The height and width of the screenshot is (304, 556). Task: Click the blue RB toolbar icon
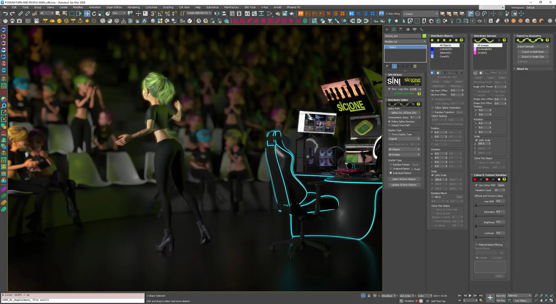click(x=381, y=14)
